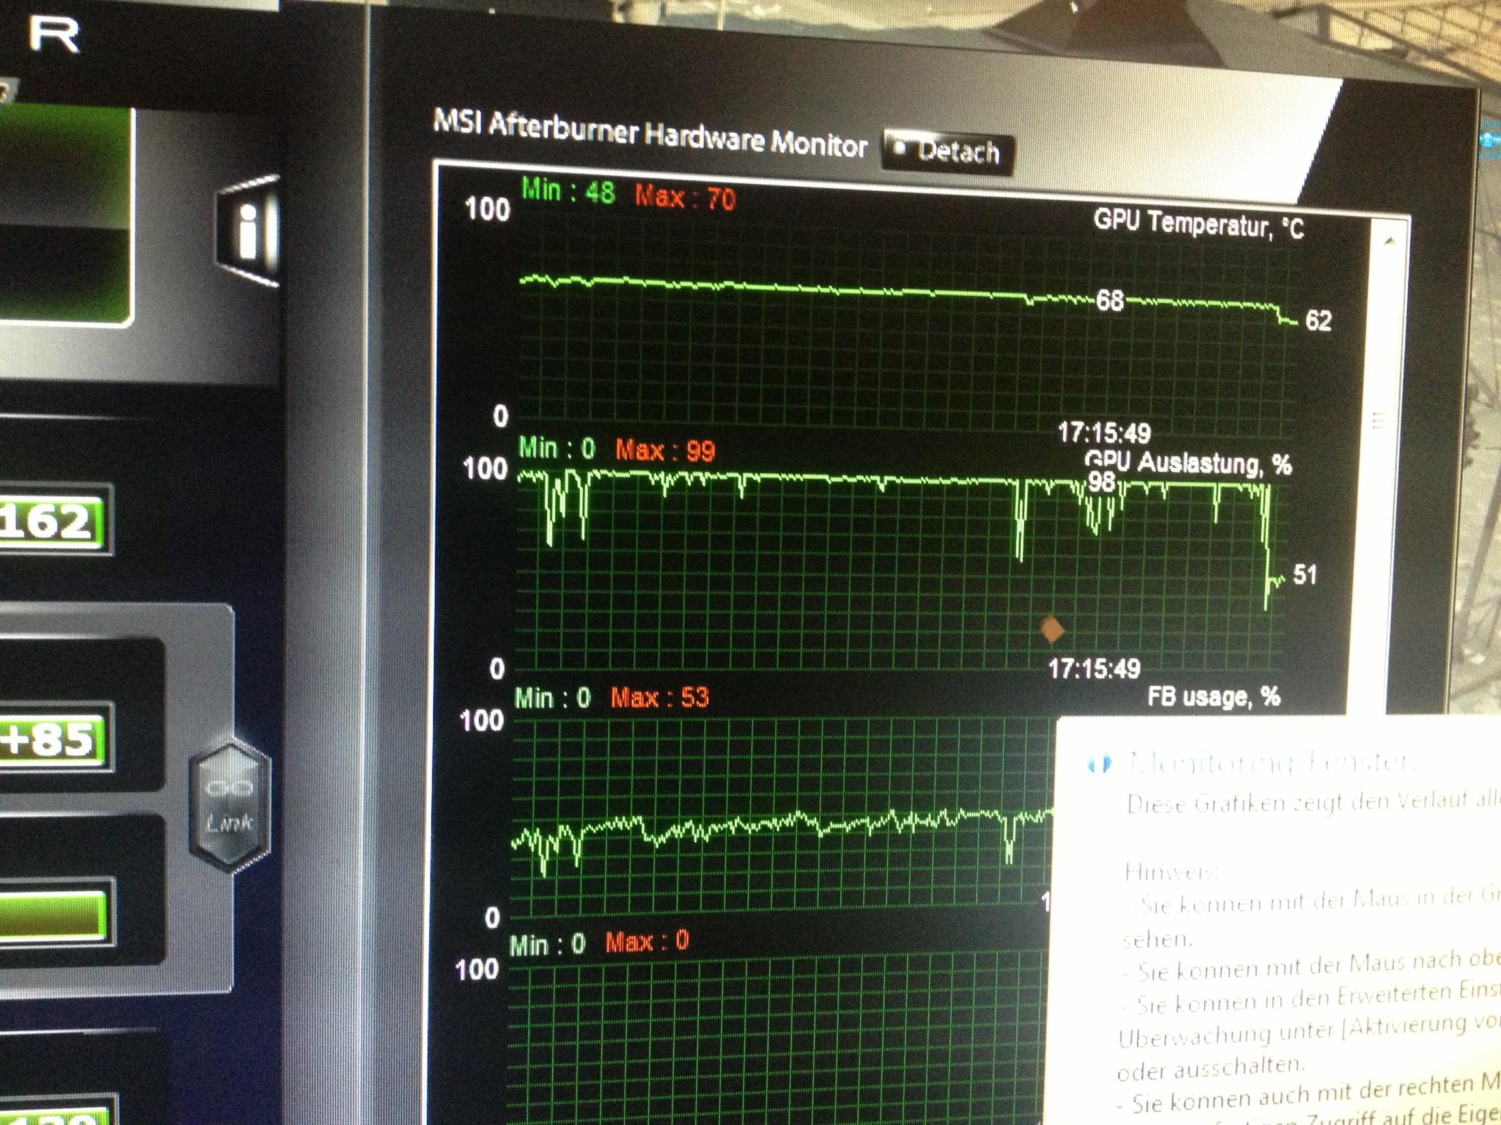The width and height of the screenshot is (1501, 1125).
Task: Click the chain symbol inside the Link button
Action: (229, 788)
